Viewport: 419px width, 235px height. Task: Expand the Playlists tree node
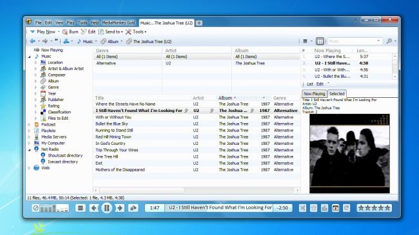(29, 131)
